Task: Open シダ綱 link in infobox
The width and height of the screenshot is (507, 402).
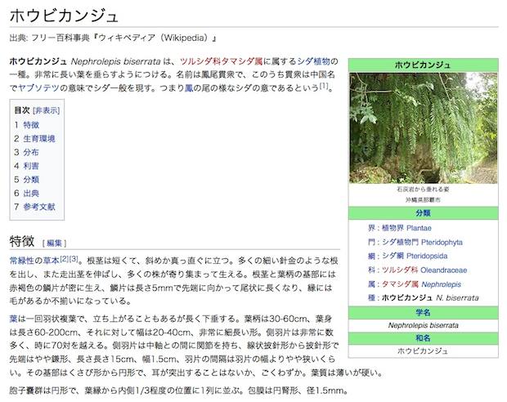Action: coord(393,256)
